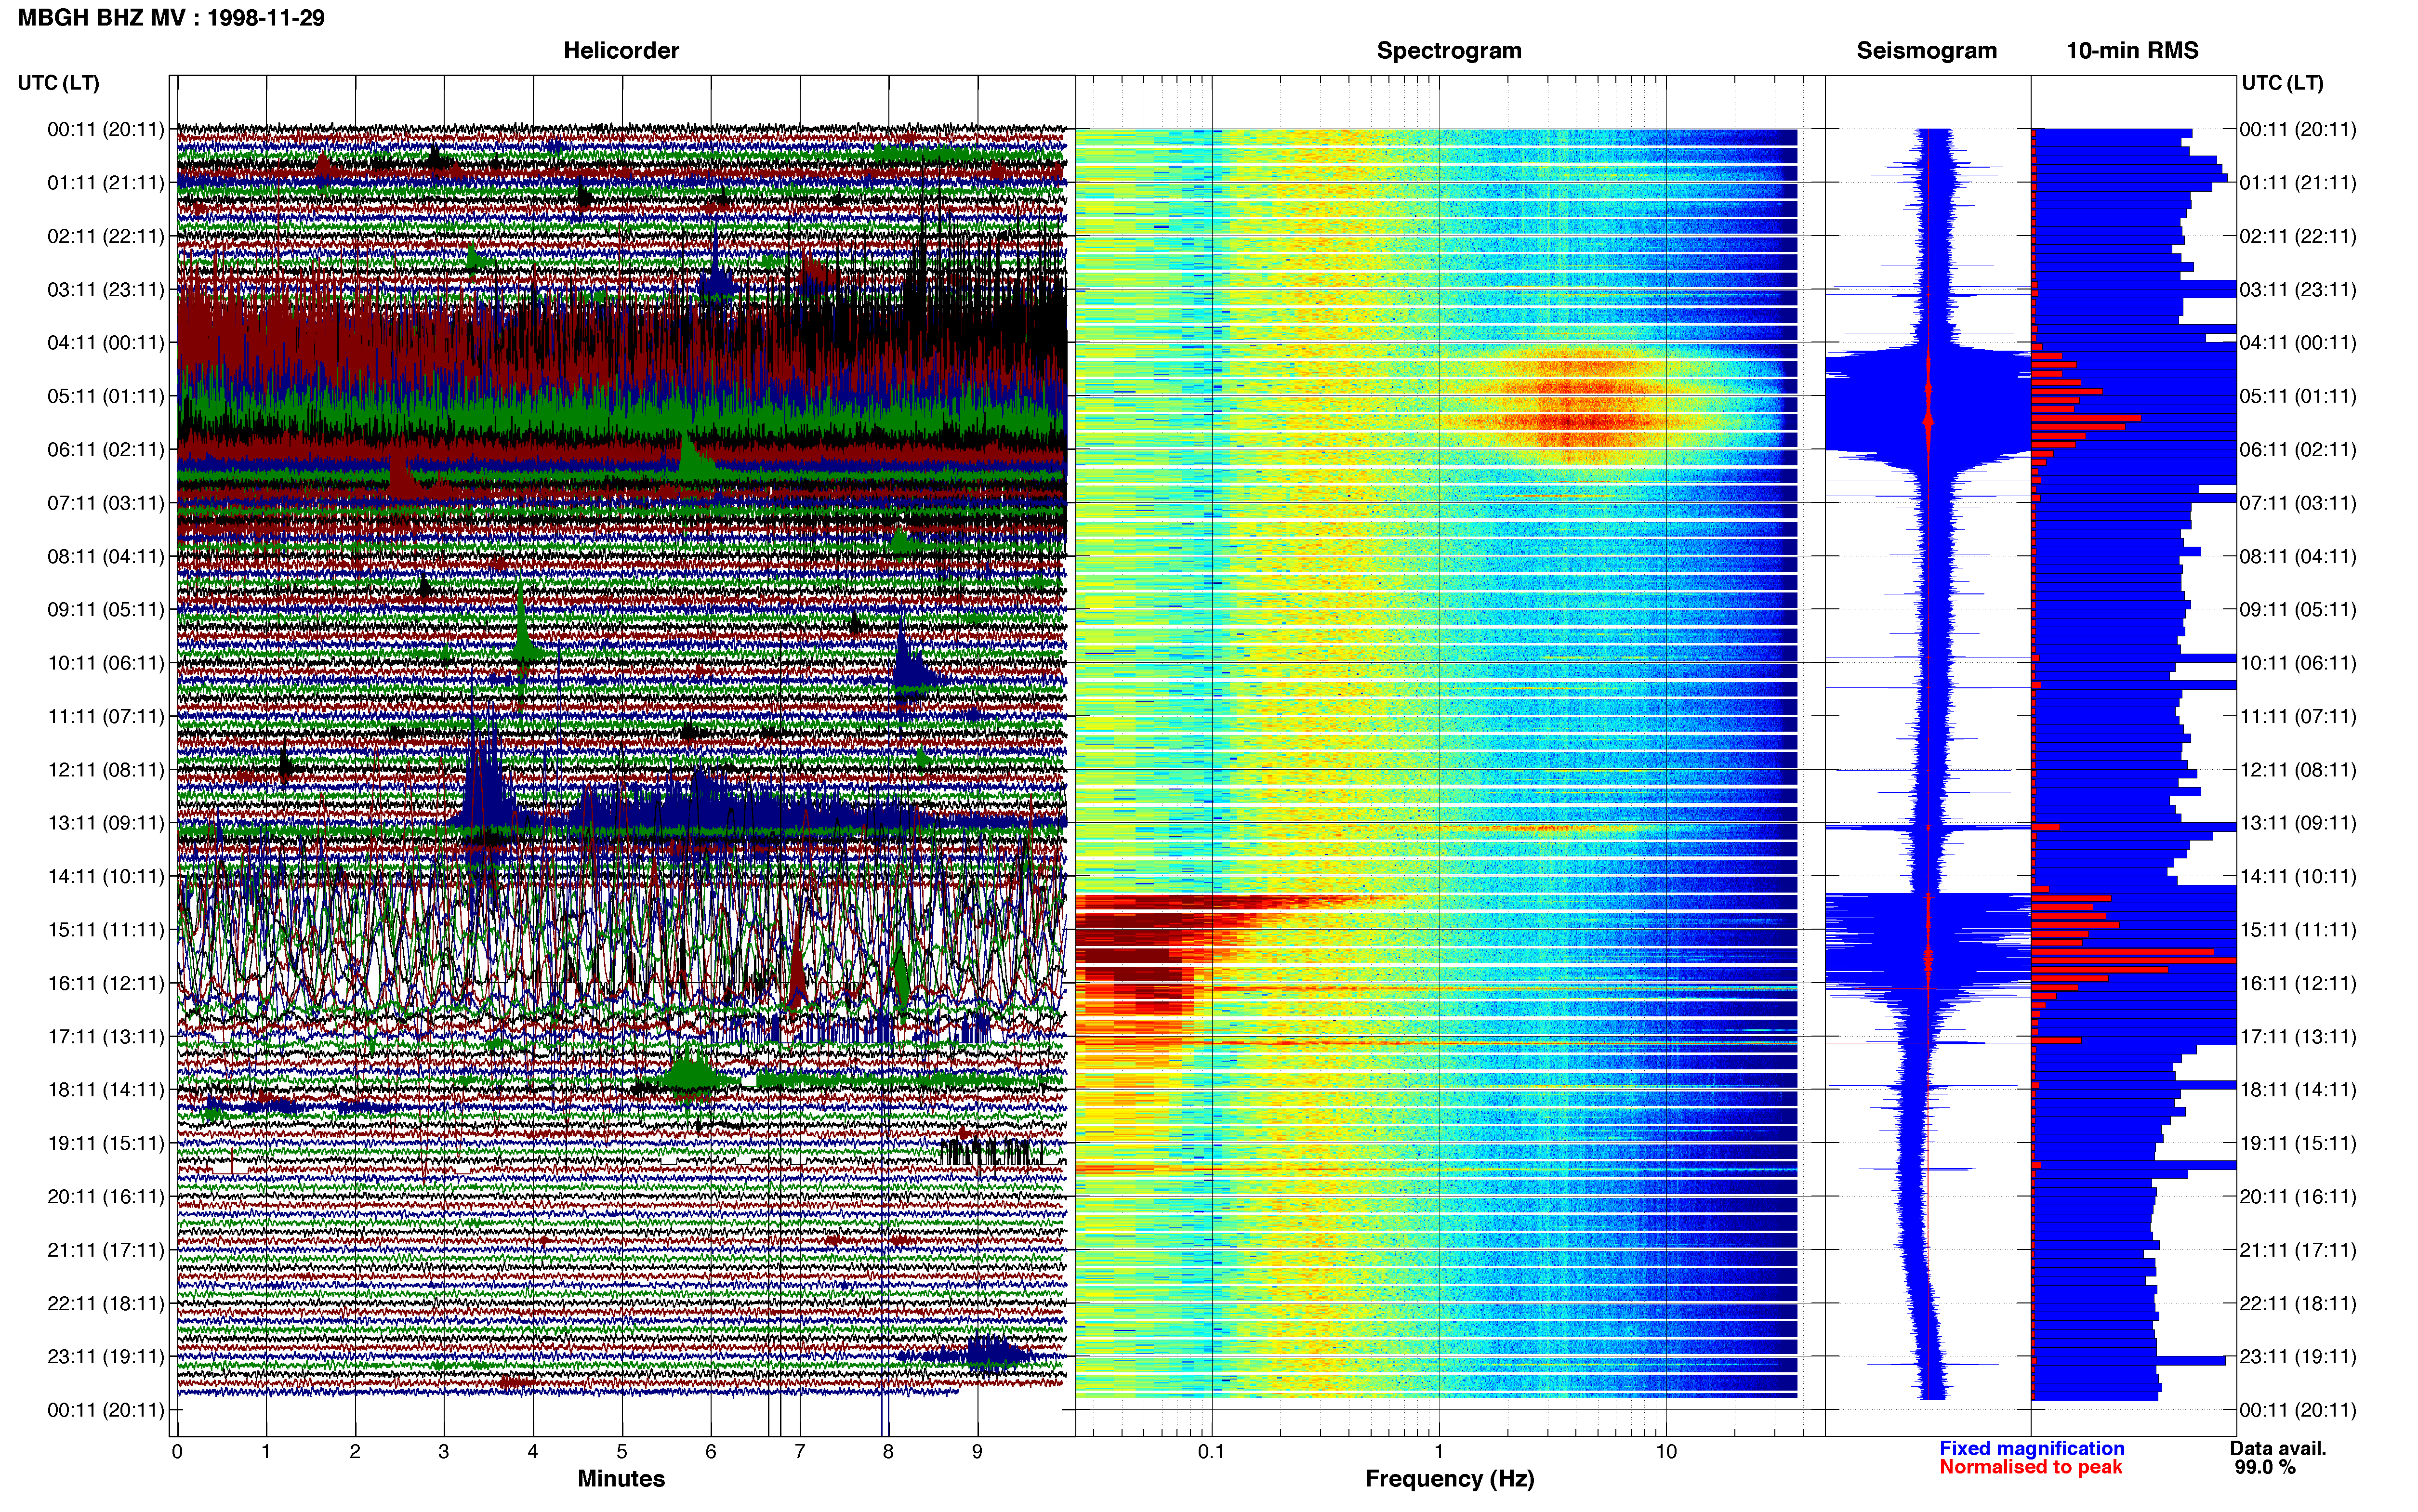Click the Fixed magnification legend text
This screenshot has height=1512, width=2418.
(x=2031, y=1448)
